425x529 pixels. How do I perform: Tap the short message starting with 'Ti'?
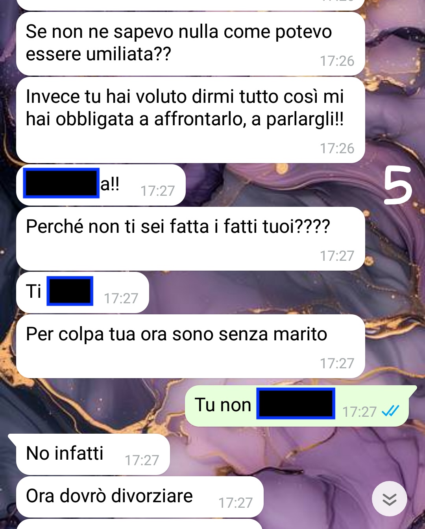coord(83,292)
